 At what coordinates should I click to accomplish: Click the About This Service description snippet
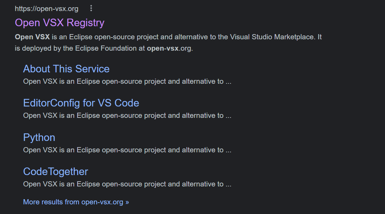pyautogui.click(x=127, y=81)
